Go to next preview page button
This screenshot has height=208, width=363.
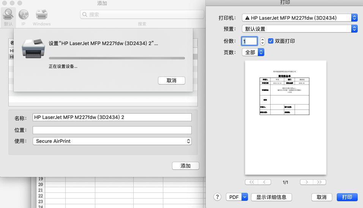click(306, 182)
